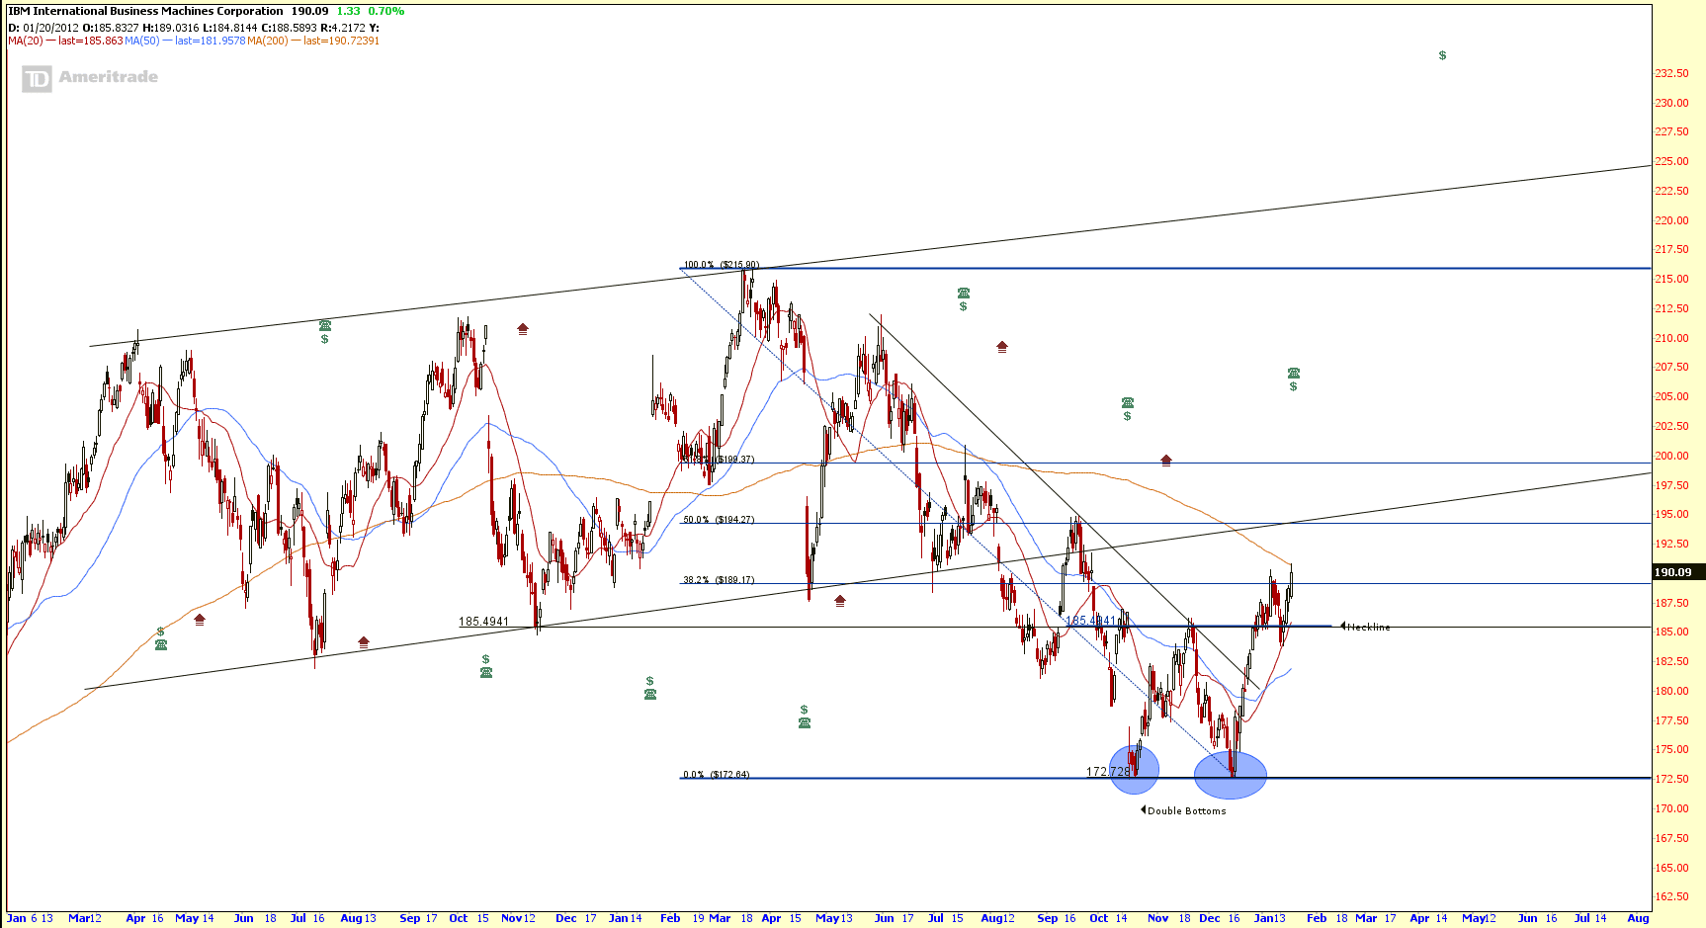The image size is (1706, 928).
Task: Click the IBM International Business Machines Corporation title
Action: coord(146,11)
